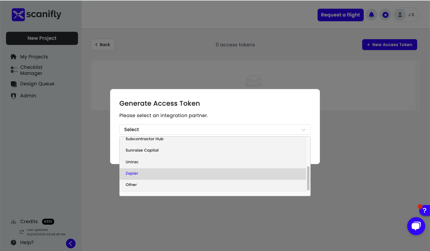This screenshot has height=251, width=430.
Task: Click the 0 access tokens text
Action: [x=235, y=45]
